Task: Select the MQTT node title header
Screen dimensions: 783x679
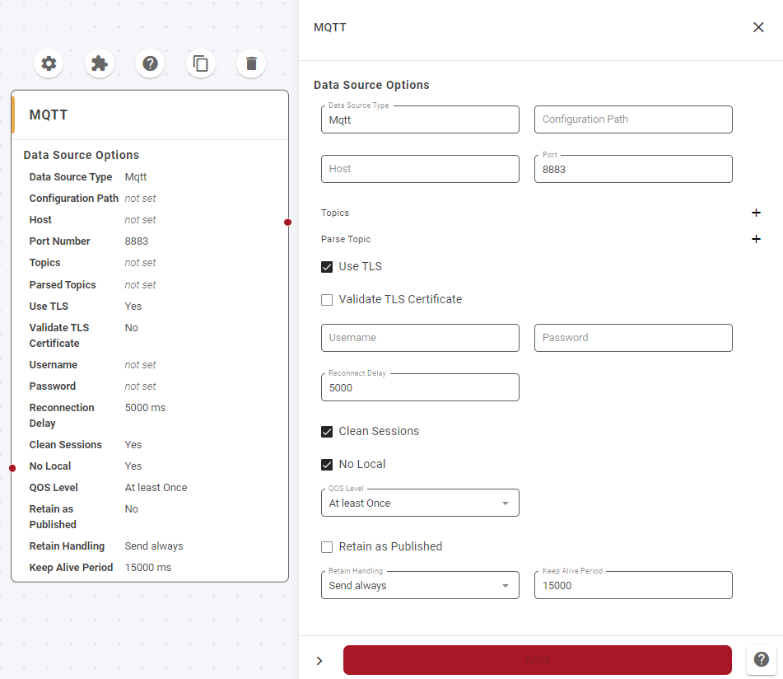Action: tap(49, 115)
